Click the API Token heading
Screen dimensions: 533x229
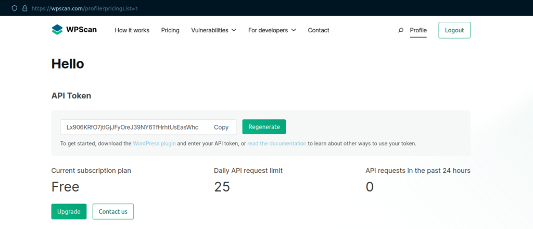click(71, 96)
